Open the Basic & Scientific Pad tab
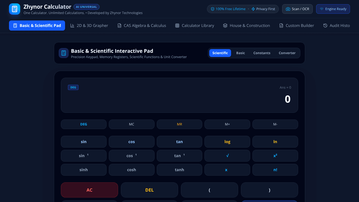359x202 pixels. (x=37, y=26)
